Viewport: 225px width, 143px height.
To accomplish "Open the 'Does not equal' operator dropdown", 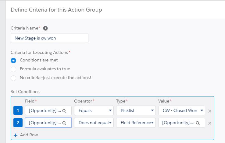I will pyautogui.click(x=94, y=123).
